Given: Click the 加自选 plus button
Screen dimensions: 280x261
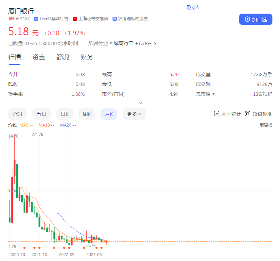Looking at the screenshot, I should point(255,19).
